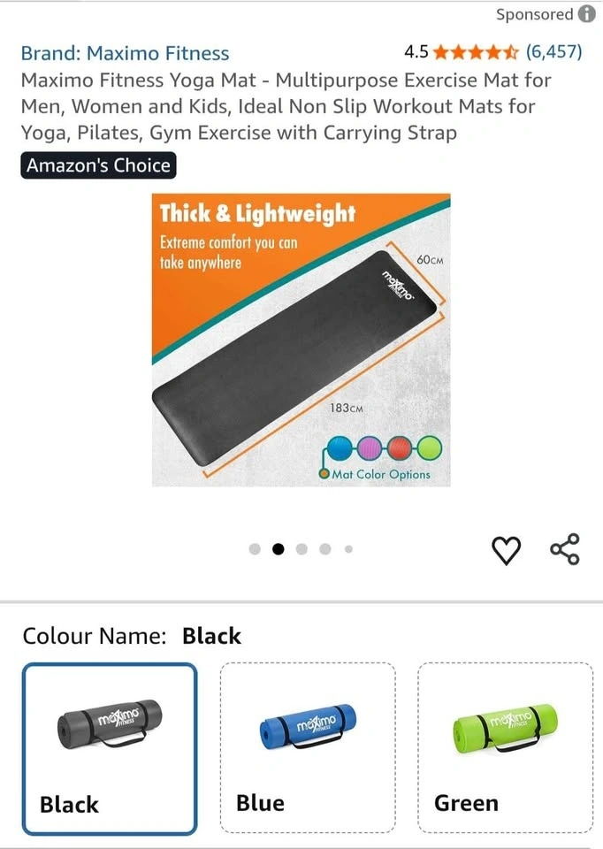This screenshot has width=603, height=849.
Task: Click the Amazon's Choice badge
Action: pos(98,165)
